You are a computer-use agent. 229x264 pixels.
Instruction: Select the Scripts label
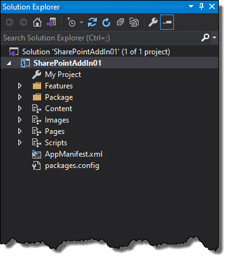click(56, 143)
